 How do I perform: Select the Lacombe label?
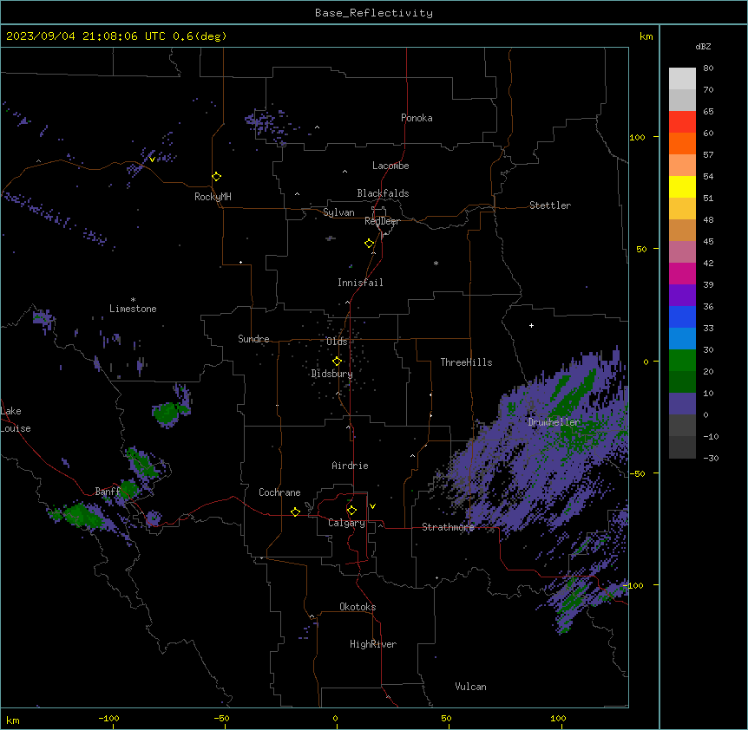point(390,166)
